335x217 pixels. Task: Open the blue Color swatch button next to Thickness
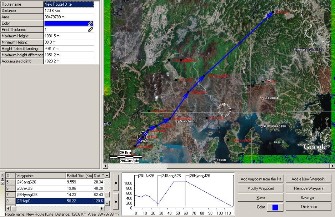[x=275, y=207]
